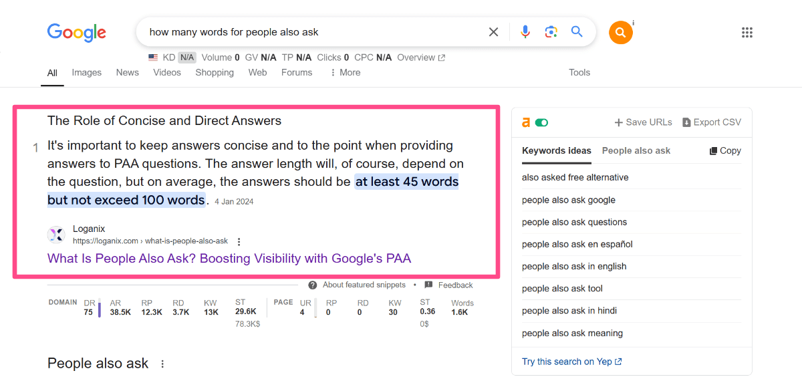Toggle the green switch in Ahrefs panel
802x381 pixels.
541,122
